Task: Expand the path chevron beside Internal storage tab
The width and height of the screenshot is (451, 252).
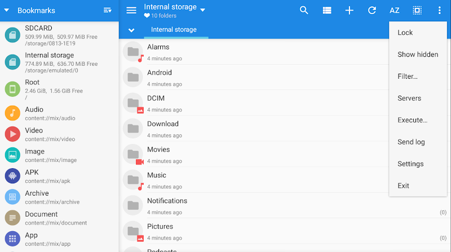Action: [131, 30]
